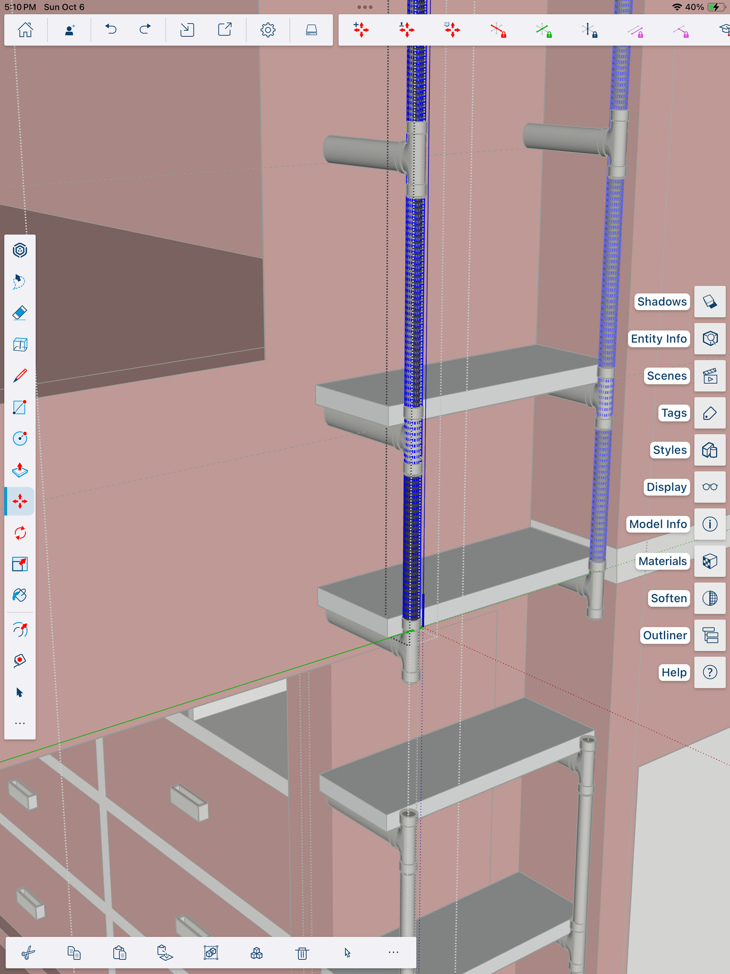Expand bottom toolbar more options
This screenshot has height=974, width=730.
[393, 952]
